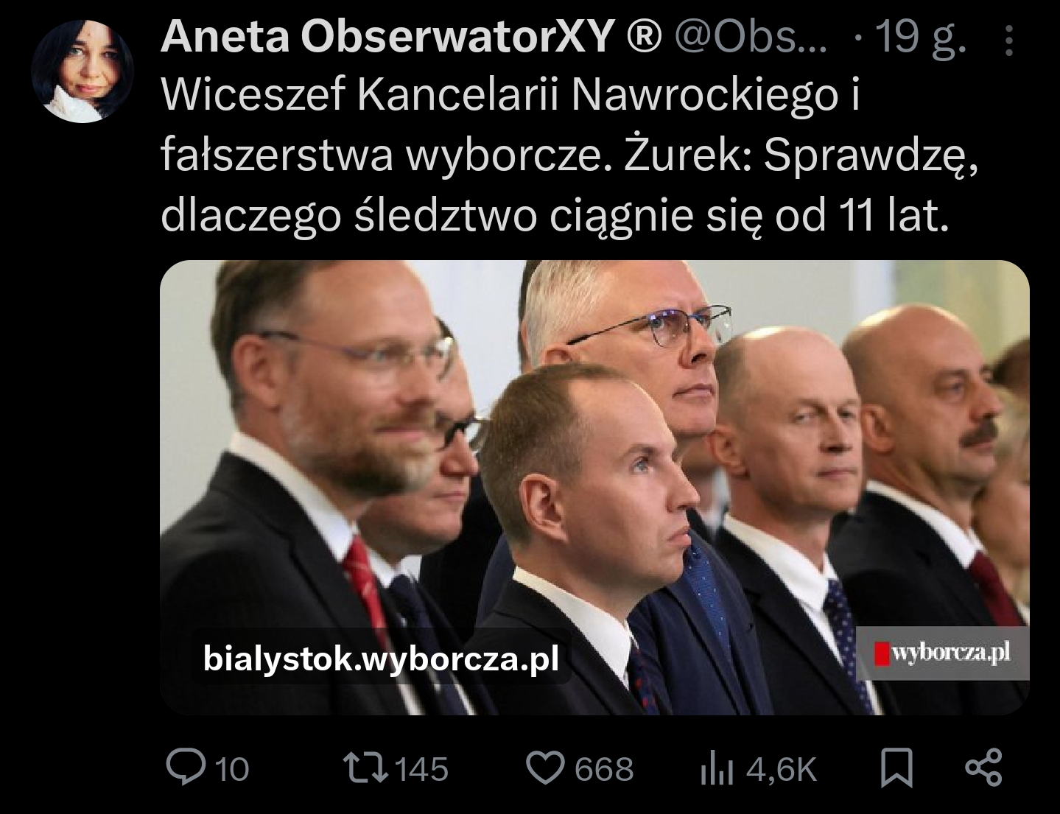Image resolution: width=1060 pixels, height=814 pixels.
Task: Open the @Obs... user handle
Action: coord(751,36)
